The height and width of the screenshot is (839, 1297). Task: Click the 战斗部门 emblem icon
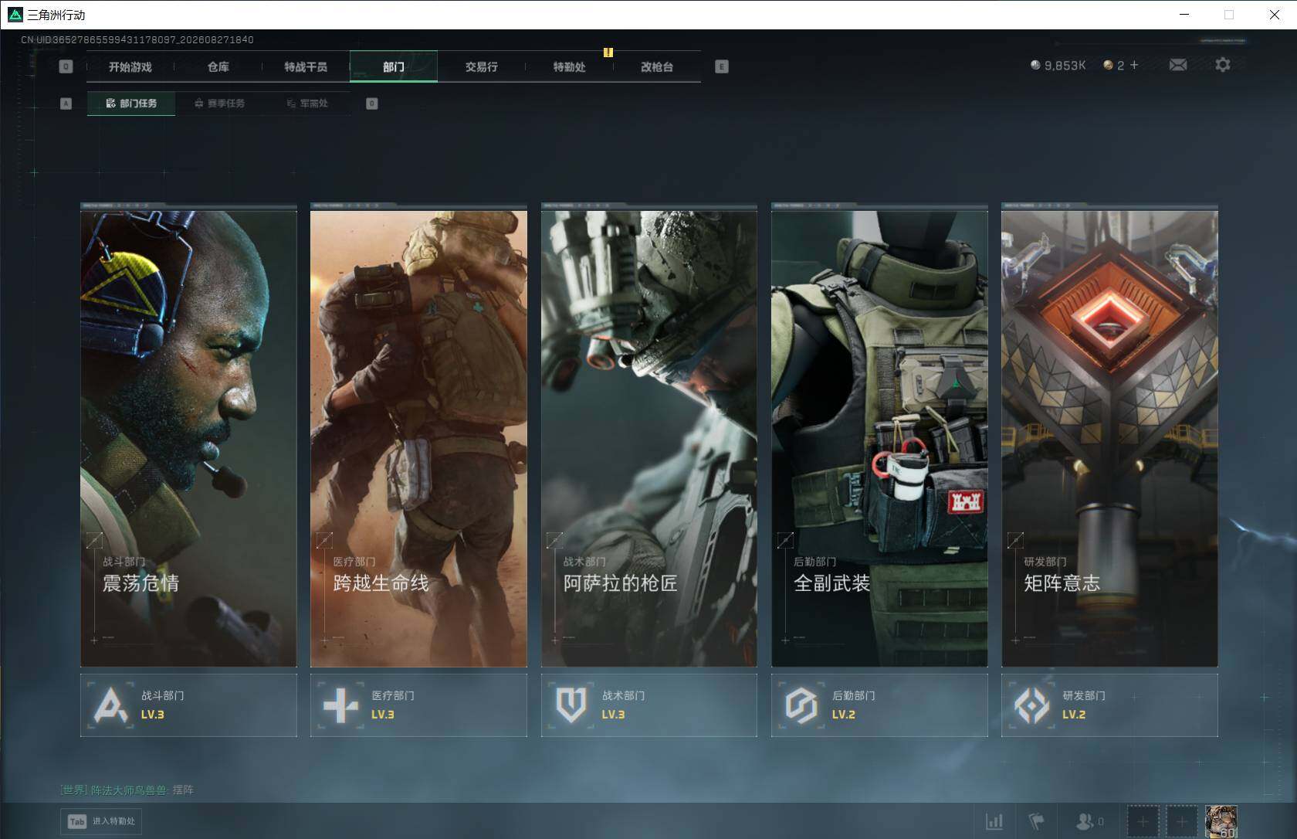(x=111, y=705)
